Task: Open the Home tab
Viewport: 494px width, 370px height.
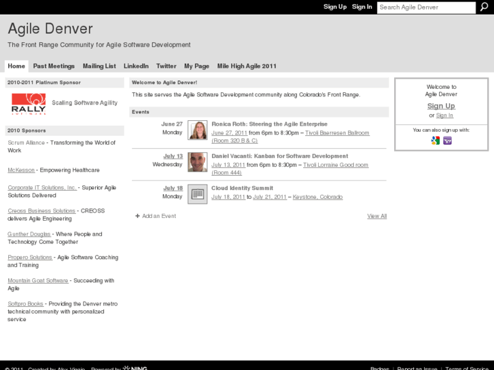Action: (x=16, y=66)
